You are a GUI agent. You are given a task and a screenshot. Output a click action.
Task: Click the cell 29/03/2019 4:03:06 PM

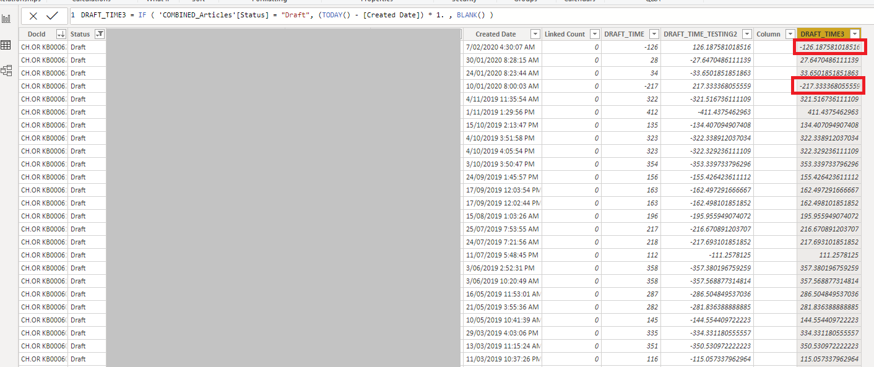pos(502,333)
